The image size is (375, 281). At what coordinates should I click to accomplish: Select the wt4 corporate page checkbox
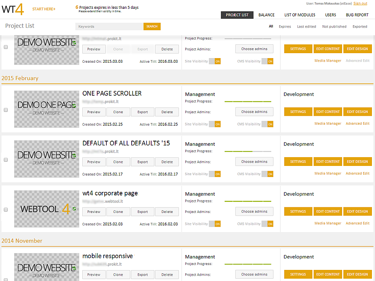click(6, 210)
